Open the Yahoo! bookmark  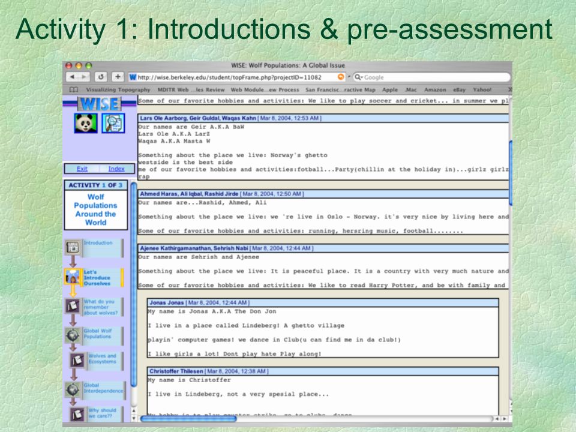(x=482, y=89)
